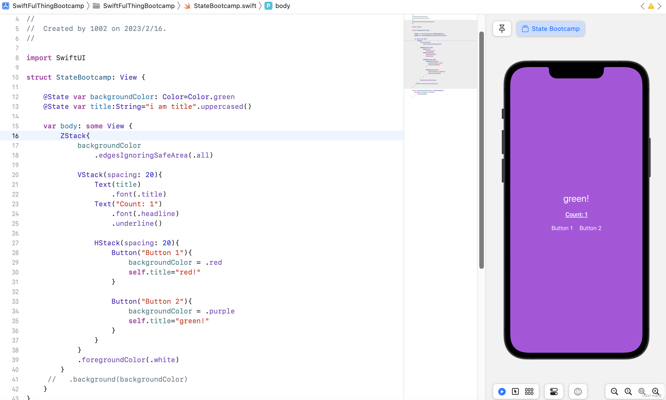This screenshot has width=666, height=400.
Task: Start live preview with the play button
Action: (x=502, y=391)
